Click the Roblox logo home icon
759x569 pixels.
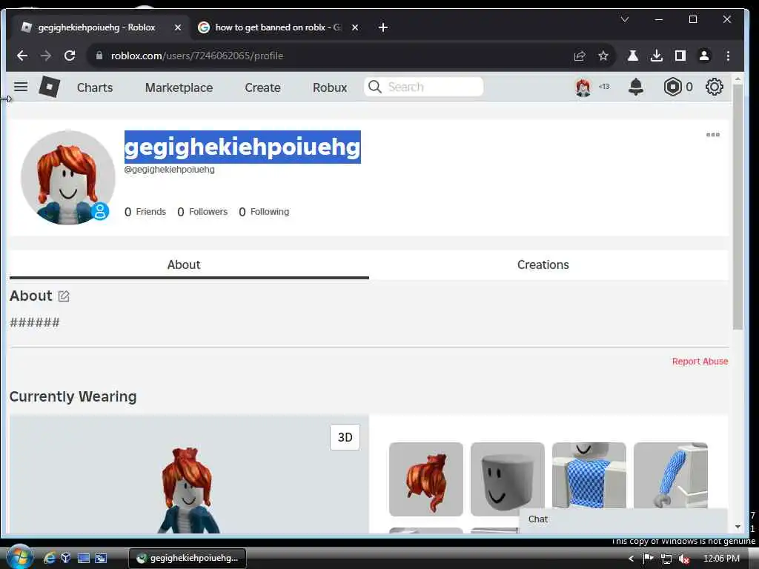click(50, 87)
